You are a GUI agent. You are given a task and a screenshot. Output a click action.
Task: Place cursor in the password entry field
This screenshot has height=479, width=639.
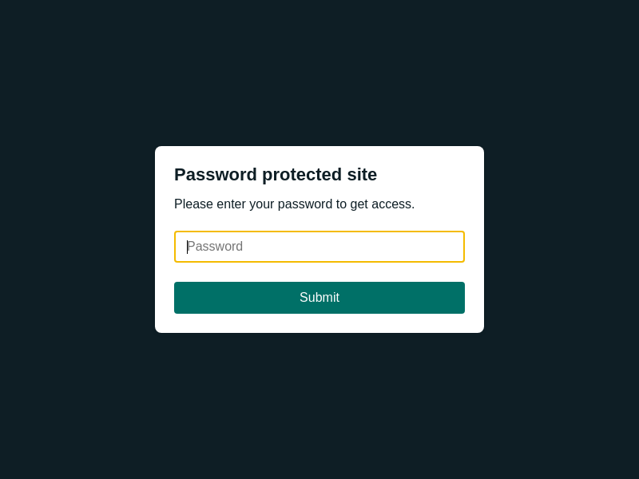319,247
